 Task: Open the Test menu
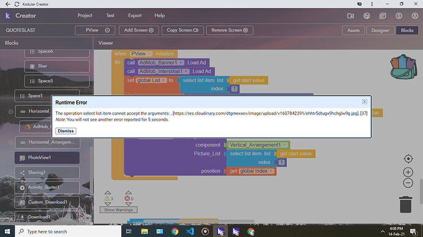point(110,16)
